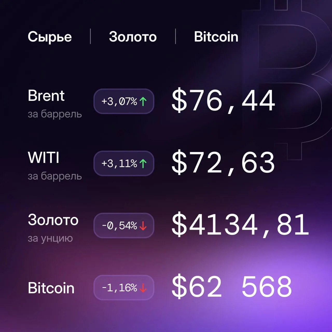Click the green up arrow beside +3,07%
The width and height of the screenshot is (332, 332).
[143, 101]
